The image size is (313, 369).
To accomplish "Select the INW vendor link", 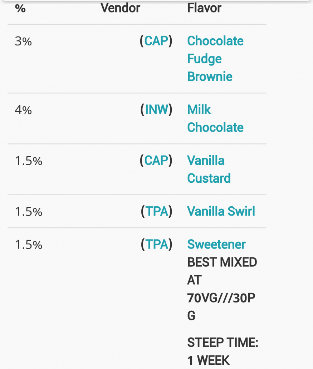I will (157, 110).
